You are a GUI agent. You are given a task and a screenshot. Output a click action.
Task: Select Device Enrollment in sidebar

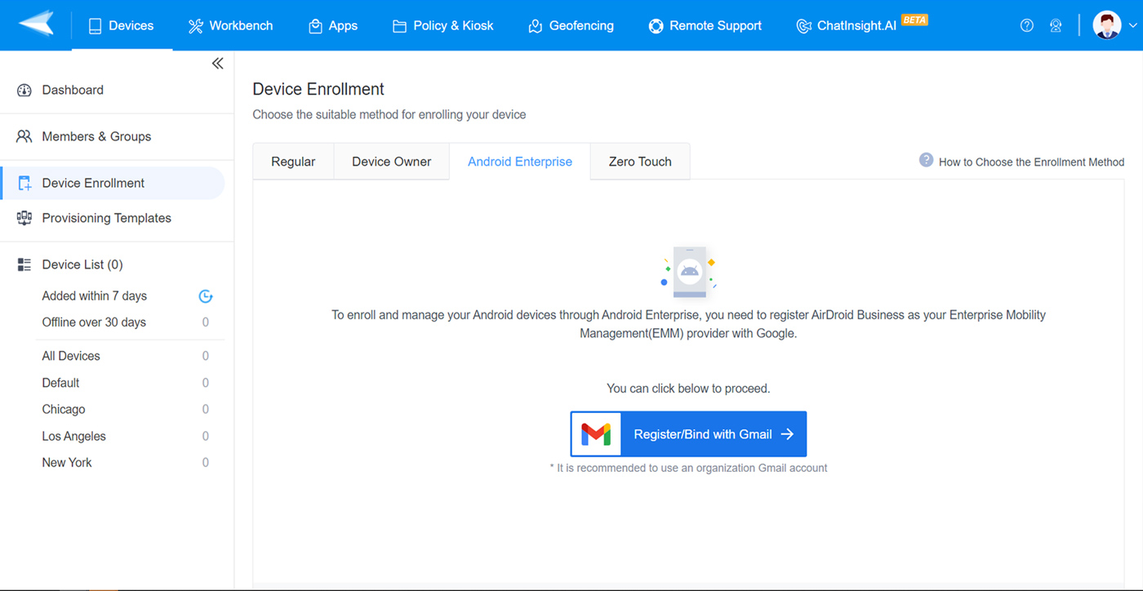pyautogui.click(x=113, y=183)
